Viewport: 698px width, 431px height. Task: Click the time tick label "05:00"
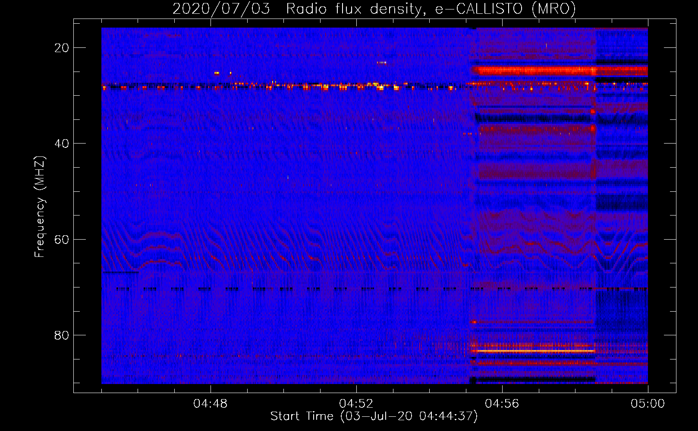(x=648, y=404)
